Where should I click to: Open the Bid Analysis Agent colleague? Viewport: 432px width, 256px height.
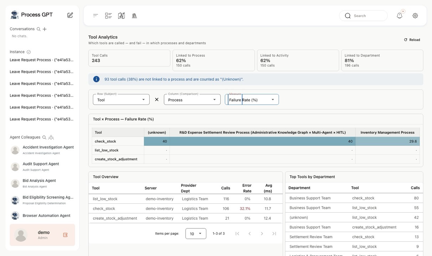(x=42, y=183)
